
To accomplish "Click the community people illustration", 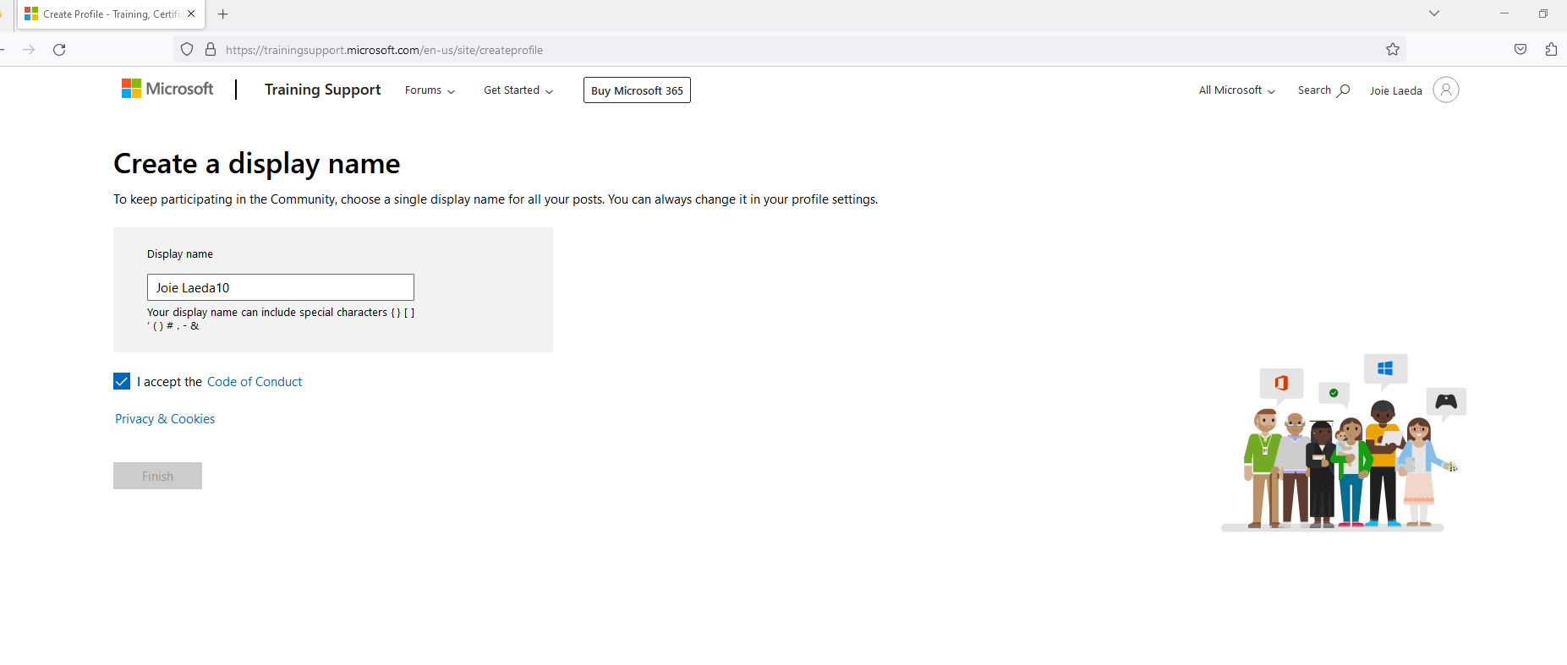I will 1345,443.
